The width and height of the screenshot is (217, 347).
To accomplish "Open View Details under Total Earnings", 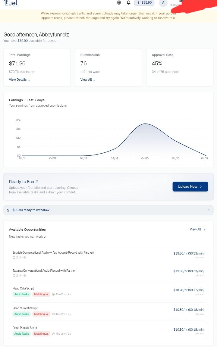I will (20, 80).
